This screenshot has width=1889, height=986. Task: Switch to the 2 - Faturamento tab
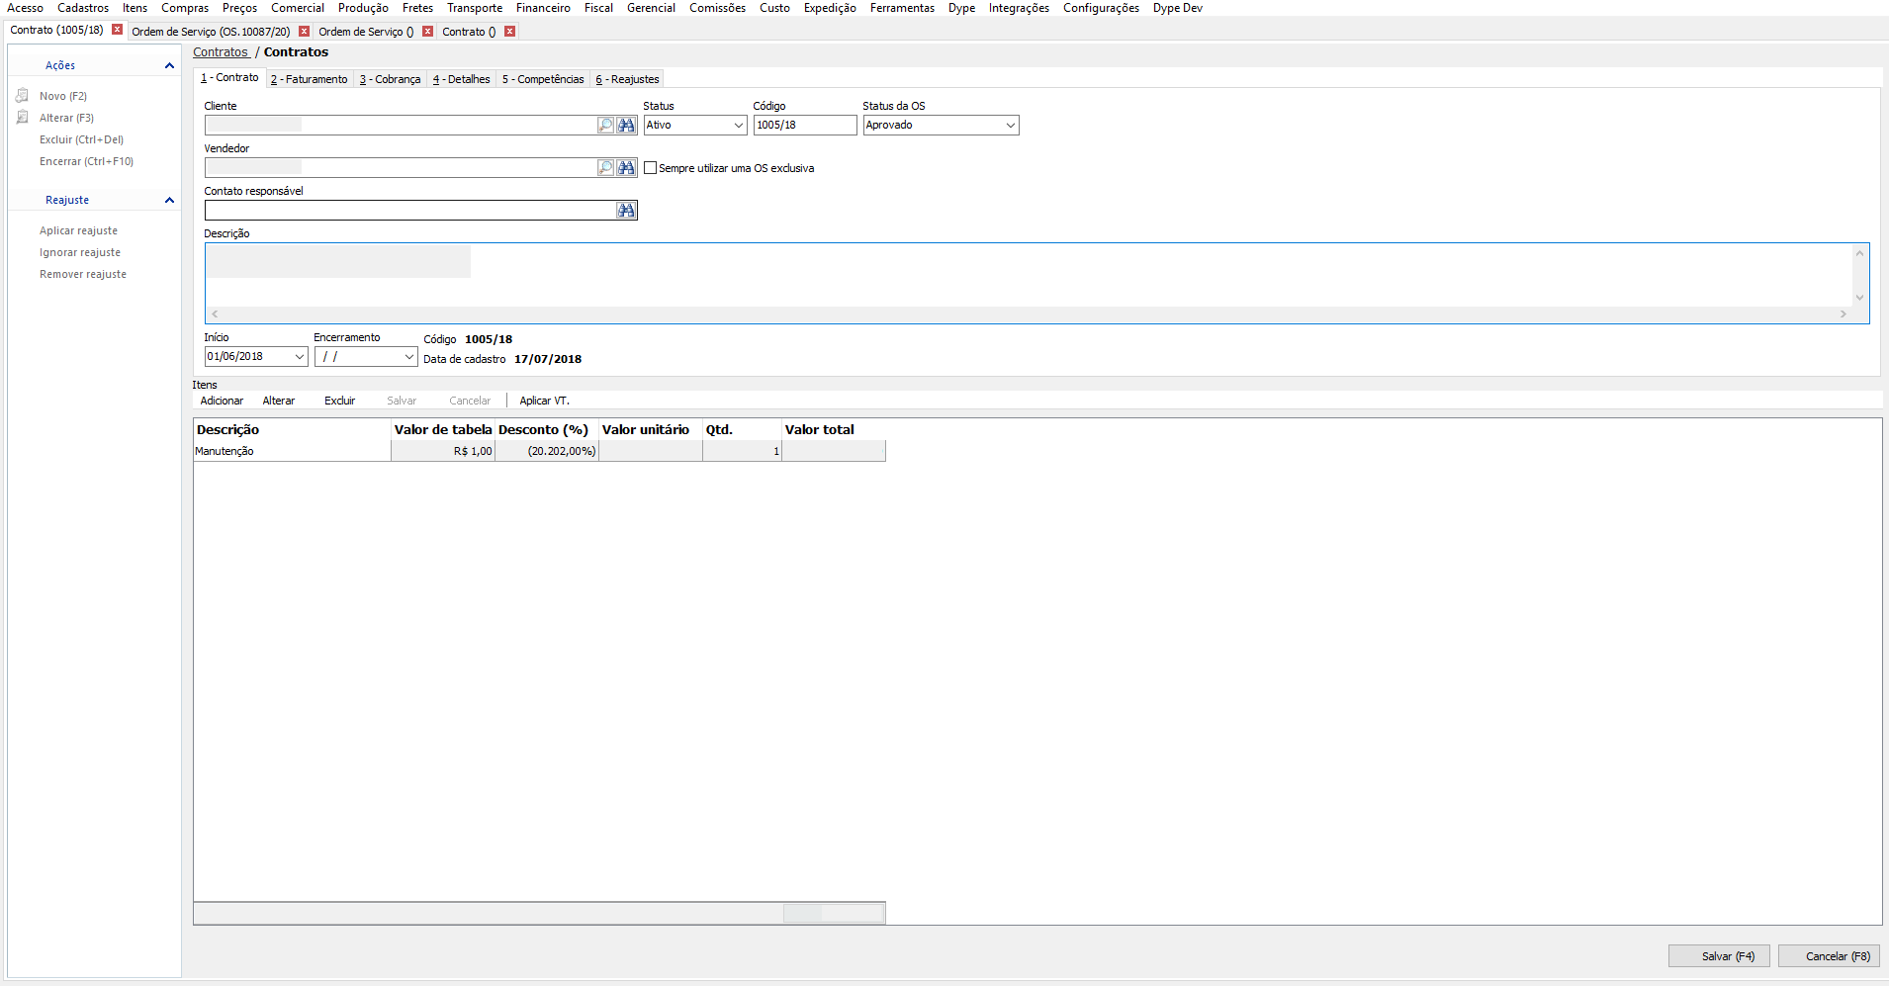coord(310,79)
